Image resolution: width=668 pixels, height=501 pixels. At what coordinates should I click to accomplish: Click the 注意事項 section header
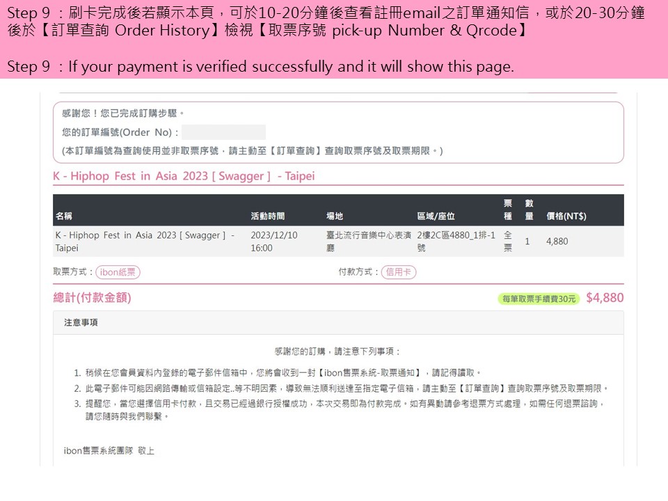(x=81, y=322)
